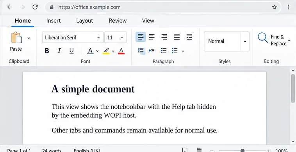Open the View tab
Screen dimensions: 296x152
[x=148, y=21]
